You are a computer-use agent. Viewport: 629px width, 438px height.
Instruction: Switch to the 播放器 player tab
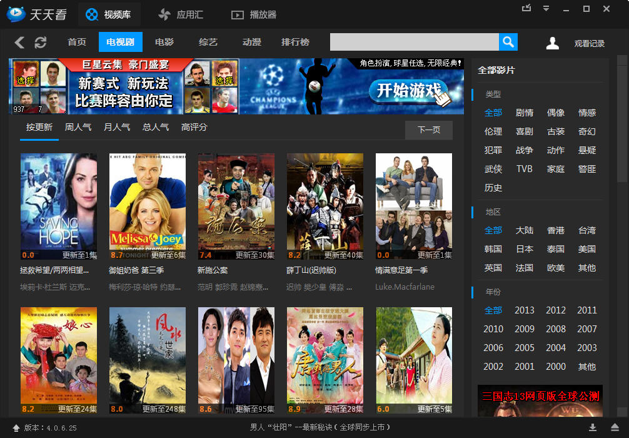pyautogui.click(x=253, y=14)
